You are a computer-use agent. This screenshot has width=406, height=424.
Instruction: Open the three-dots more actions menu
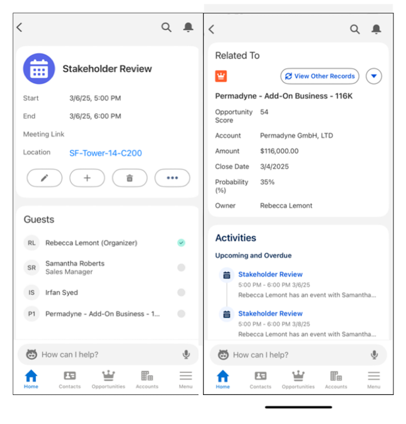click(172, 178)
